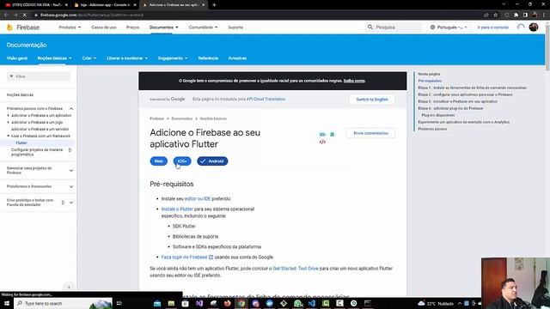550x309 pixels.
Task: Open WhatsApp from taskbar
Action: click(x=297, y=303)
